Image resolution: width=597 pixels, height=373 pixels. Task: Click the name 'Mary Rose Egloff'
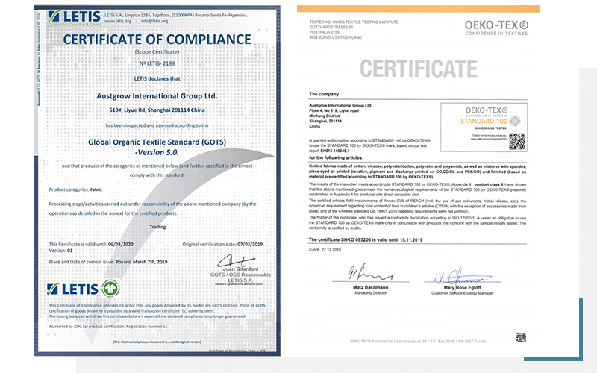[x=462, y=288]
